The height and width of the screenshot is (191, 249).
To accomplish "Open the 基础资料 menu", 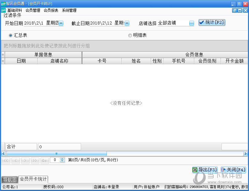I will point(15,10).
